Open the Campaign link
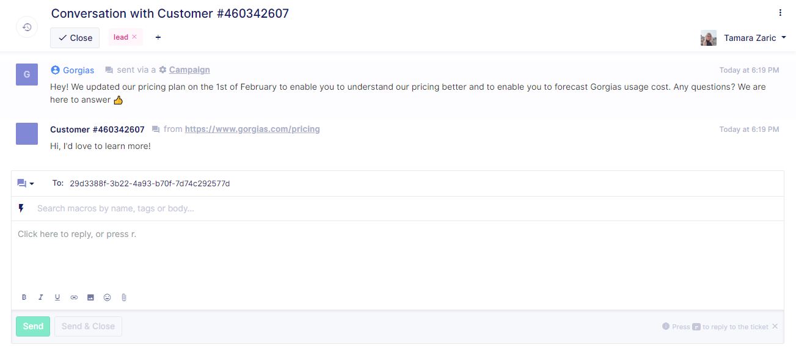Image resolution: width=796 pixels, height=364 pixels. coord(189,70)
